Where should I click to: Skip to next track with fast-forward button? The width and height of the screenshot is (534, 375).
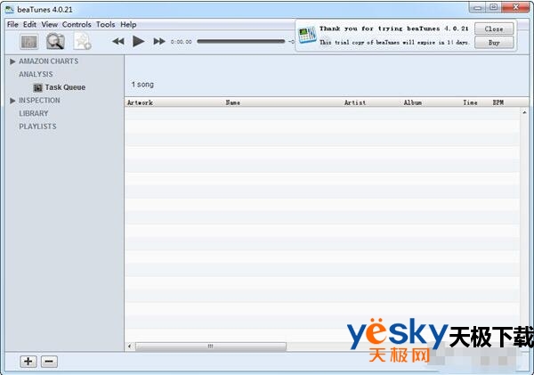pyautogui.click(x=159, y=42)
